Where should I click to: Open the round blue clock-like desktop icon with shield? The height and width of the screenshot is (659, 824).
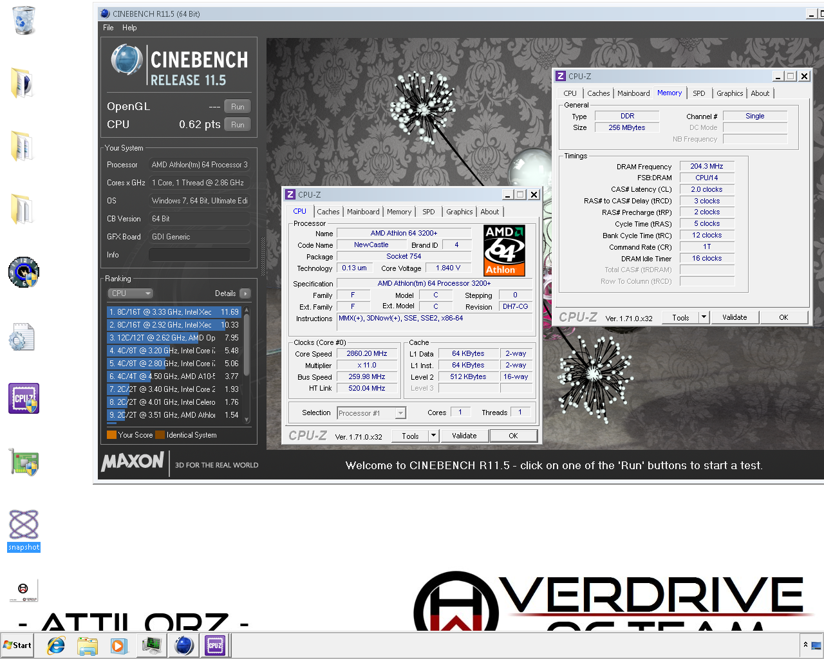[x=24, y=272]
